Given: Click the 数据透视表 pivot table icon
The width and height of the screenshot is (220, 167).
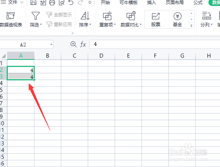Looking at the screenshot, I should pyautogui.click(x=11, y=16).
